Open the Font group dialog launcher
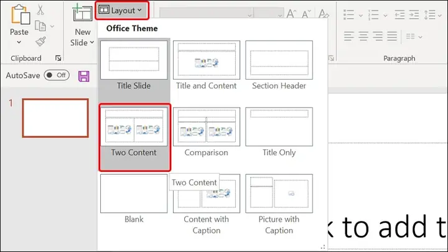 click(x=331, y=58)
